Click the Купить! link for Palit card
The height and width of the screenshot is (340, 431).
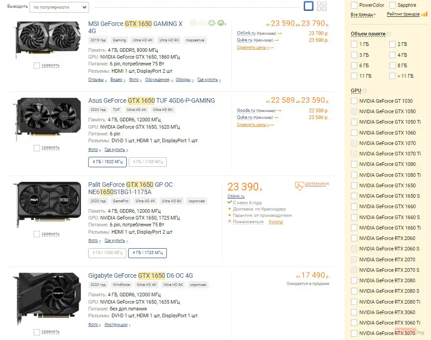(276, 222)
